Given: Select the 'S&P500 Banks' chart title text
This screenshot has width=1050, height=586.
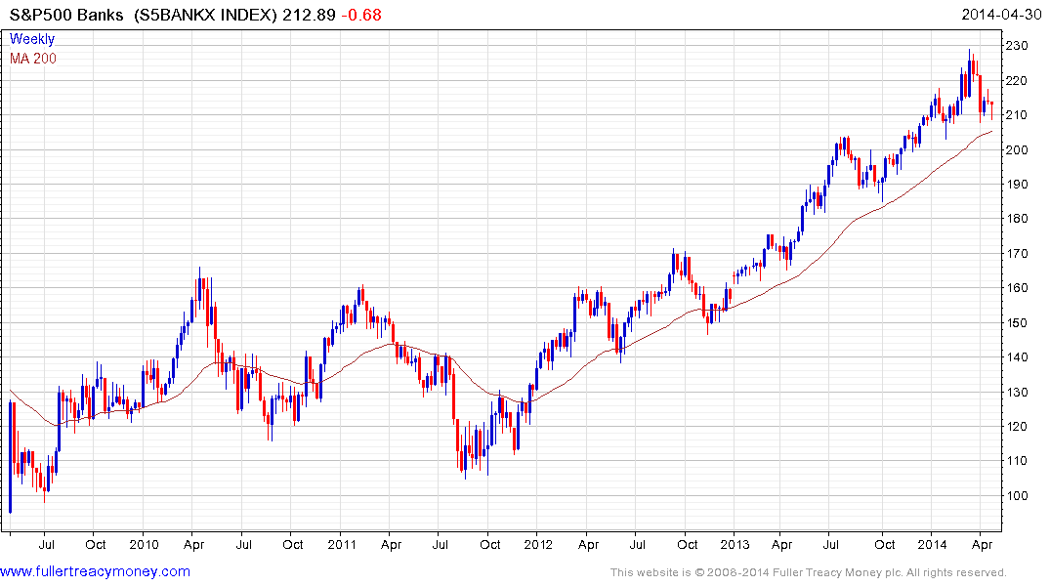Looking at the screenshot, I should 66,15.
